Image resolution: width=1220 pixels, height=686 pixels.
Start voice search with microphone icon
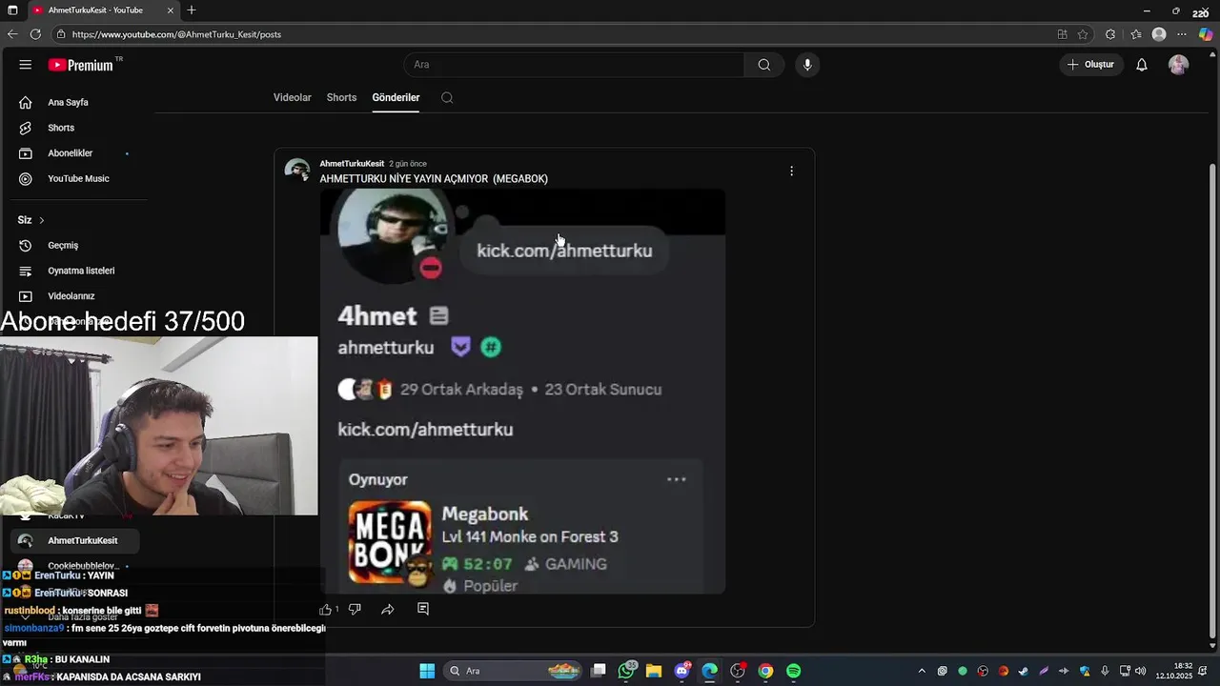807,65
